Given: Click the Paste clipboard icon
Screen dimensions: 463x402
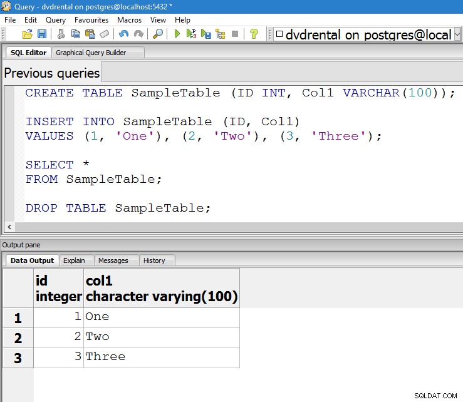Looking at the screenshot, I should [90, 34].
